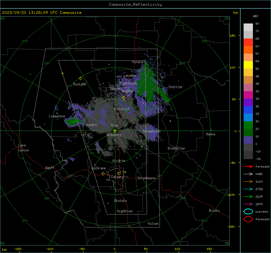
Task: Click the Olds label
Action: point(115,125)
